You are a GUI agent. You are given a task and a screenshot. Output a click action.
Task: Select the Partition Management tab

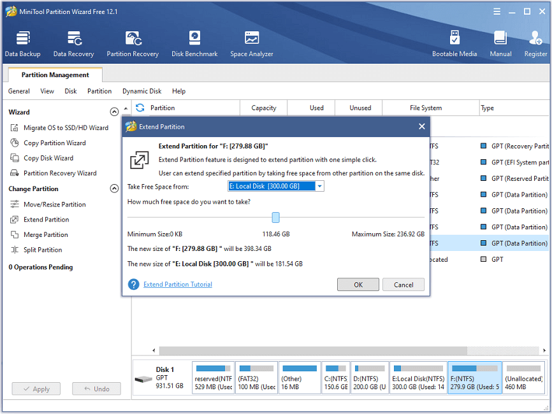pos(55,75)
